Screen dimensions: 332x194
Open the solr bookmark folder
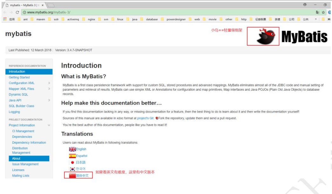53,19
